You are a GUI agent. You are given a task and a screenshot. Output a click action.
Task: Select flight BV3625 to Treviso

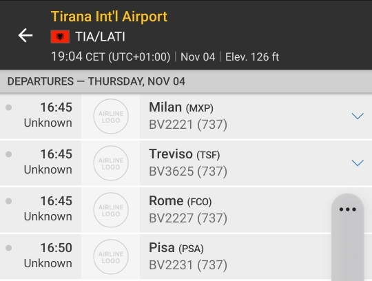186,163
